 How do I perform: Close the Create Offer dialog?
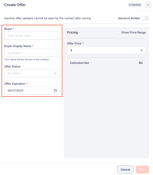(x=148, y=5)
